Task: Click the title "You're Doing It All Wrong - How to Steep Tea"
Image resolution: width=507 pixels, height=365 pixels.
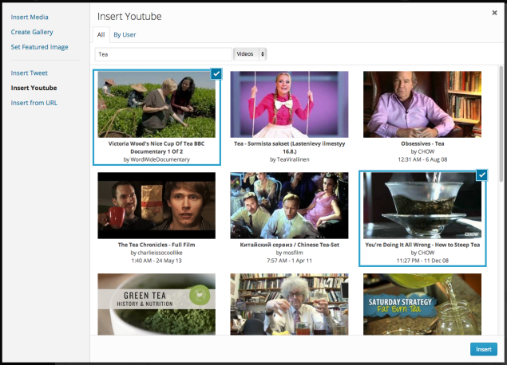Action: click(422, 245)
